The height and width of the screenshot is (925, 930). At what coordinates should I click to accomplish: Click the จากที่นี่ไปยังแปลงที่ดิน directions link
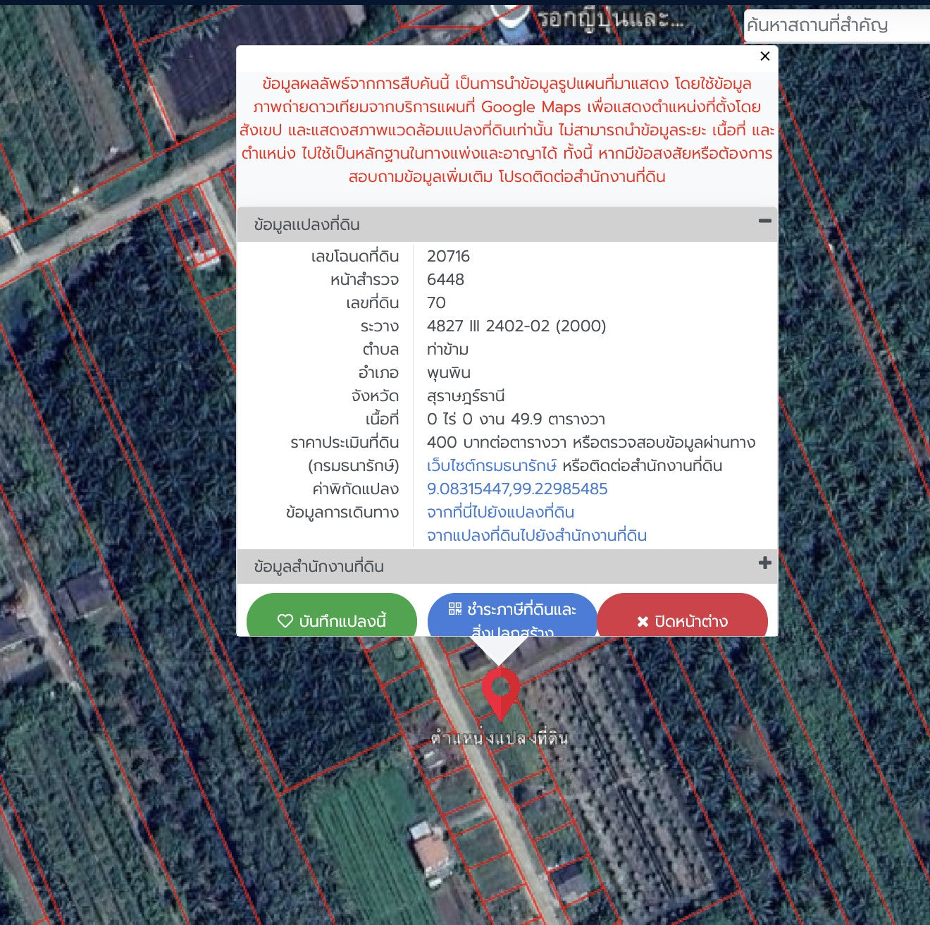point(500,513)
